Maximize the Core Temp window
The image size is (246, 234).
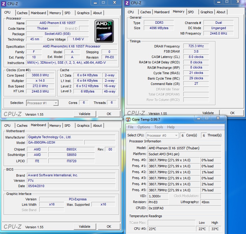click(x=206, y=119)
